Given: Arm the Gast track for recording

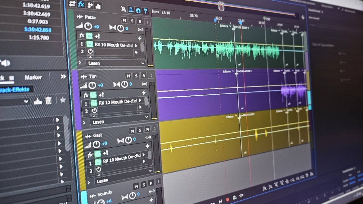Looking at the screenshot, I should click(x=148, y=129).
